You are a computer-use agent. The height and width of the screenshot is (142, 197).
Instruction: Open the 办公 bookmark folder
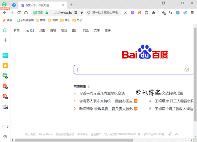[x=77, y=20]
